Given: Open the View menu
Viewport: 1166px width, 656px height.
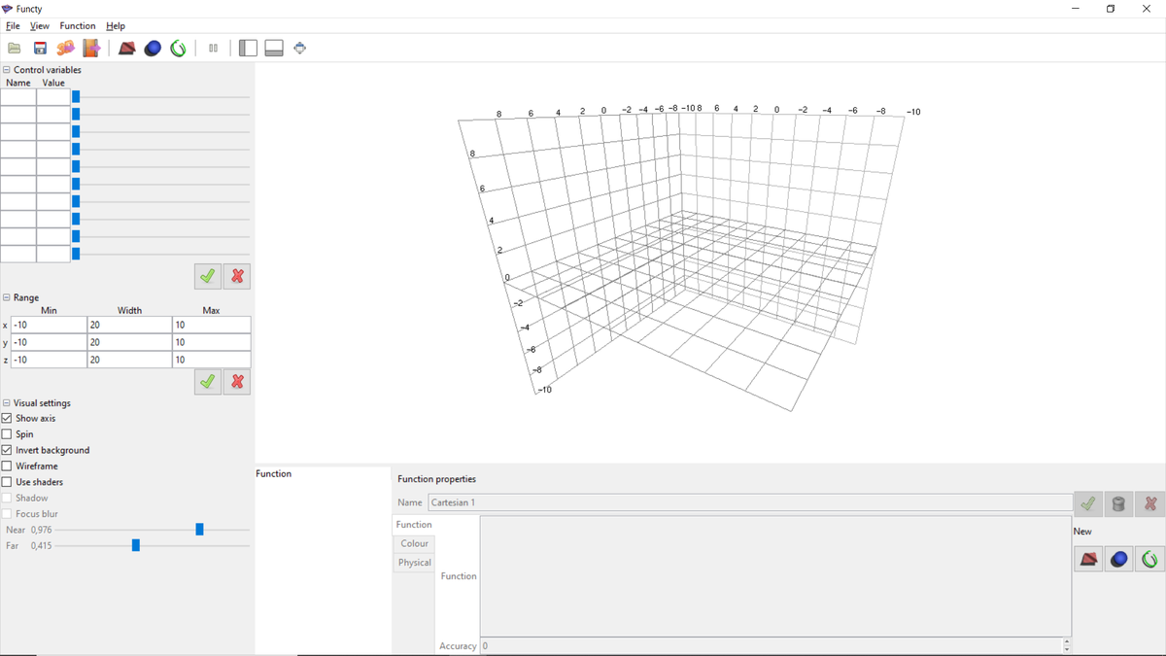Looking at the screenshot, I should (x=40, y=26).
